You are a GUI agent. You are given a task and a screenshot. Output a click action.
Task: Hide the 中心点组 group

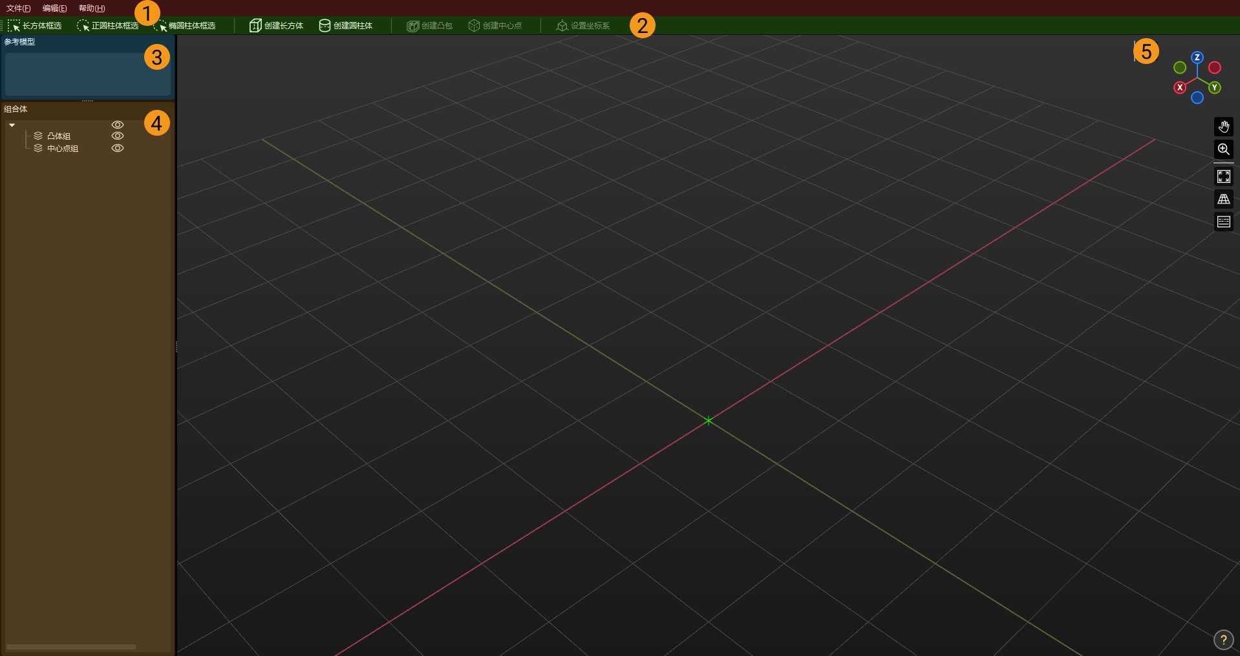[118, 148]
